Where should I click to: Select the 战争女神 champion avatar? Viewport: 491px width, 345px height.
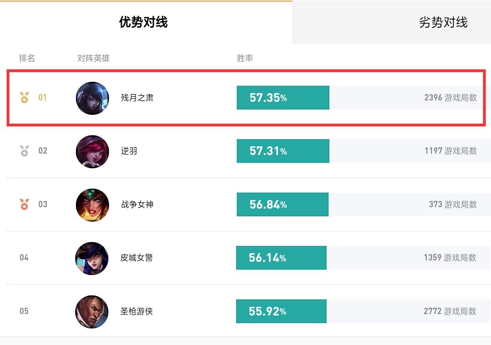[x=92, y=205]
